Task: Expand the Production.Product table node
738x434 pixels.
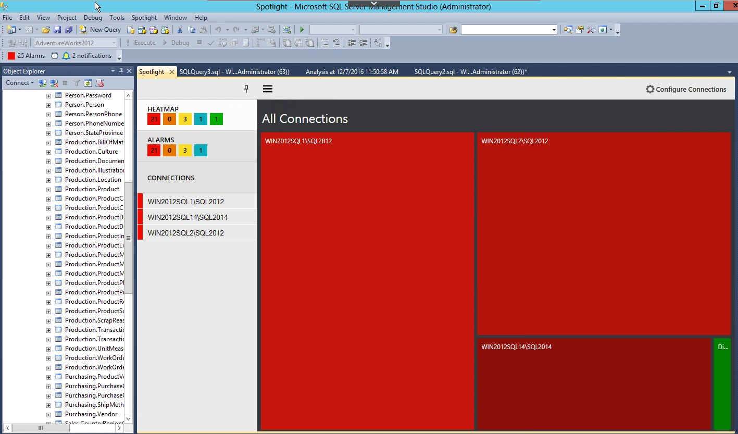Action: coord(48,189)
